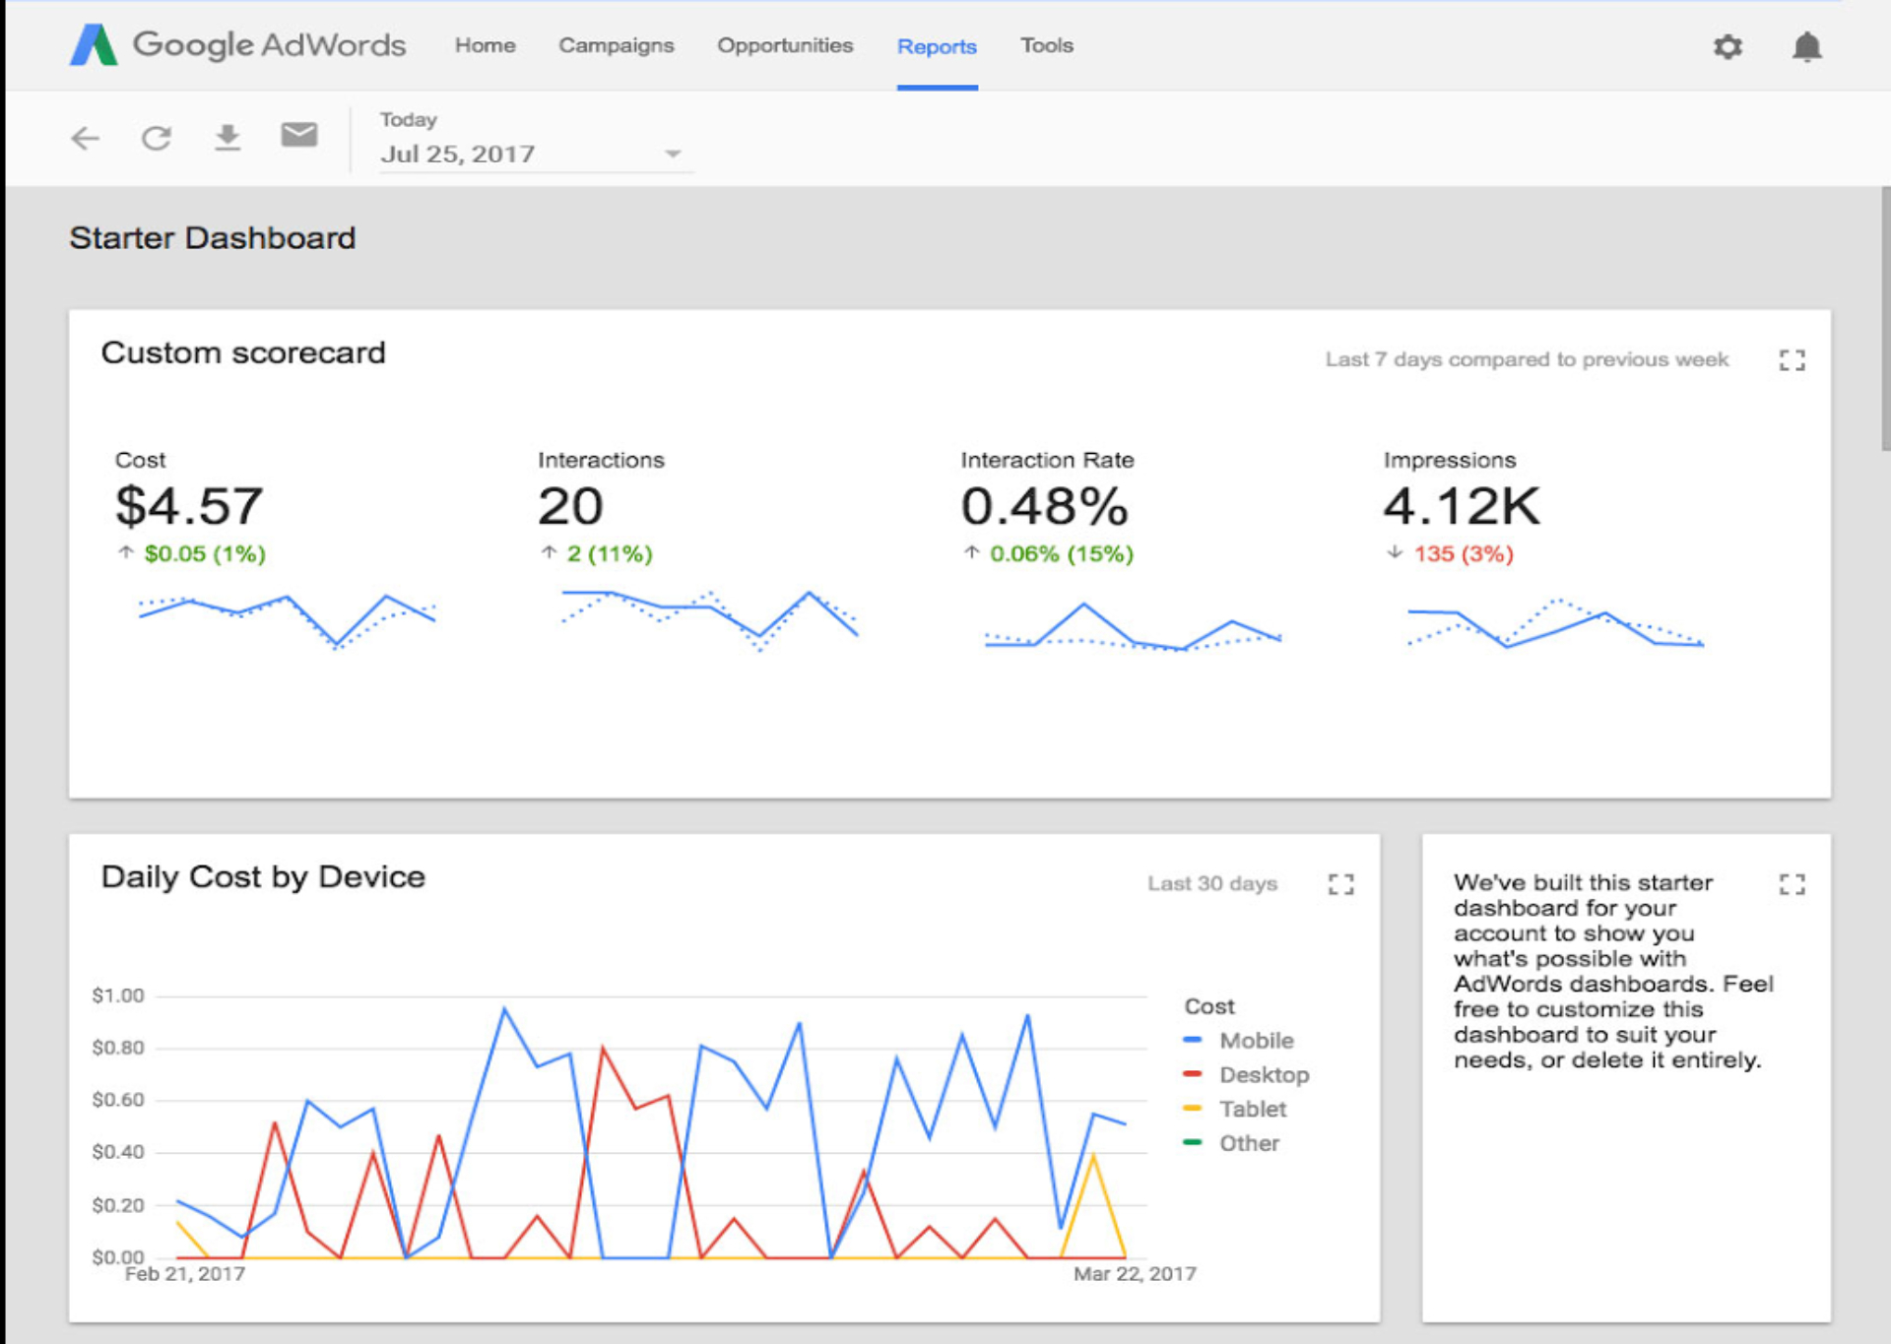Click the back arrow icon
The height and width of the screenshot is (1344, 1891).
[86, 138]
